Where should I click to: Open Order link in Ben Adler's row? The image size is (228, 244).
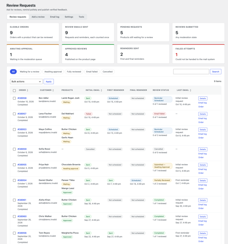[201, 107]
